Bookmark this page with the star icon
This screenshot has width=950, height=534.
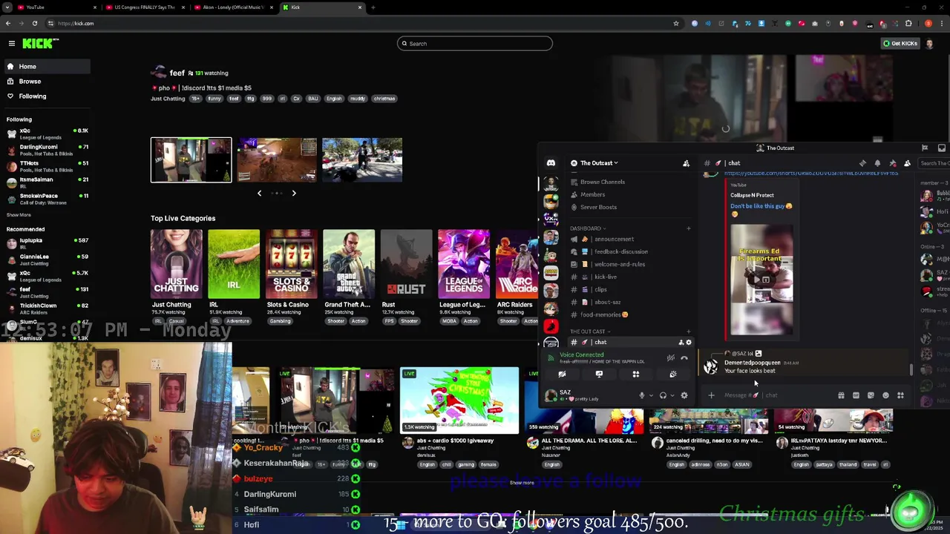click(x=675, y=24)
